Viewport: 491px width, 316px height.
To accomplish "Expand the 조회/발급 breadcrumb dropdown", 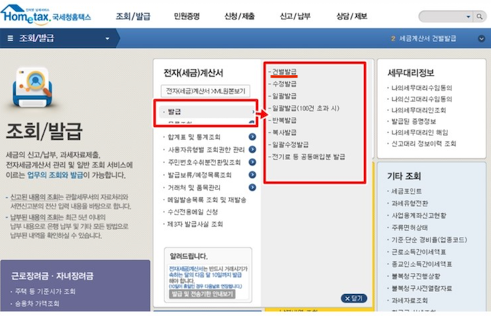I will [108, 39].
